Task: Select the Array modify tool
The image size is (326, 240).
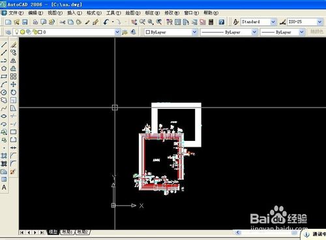Action: coord(13,76)
